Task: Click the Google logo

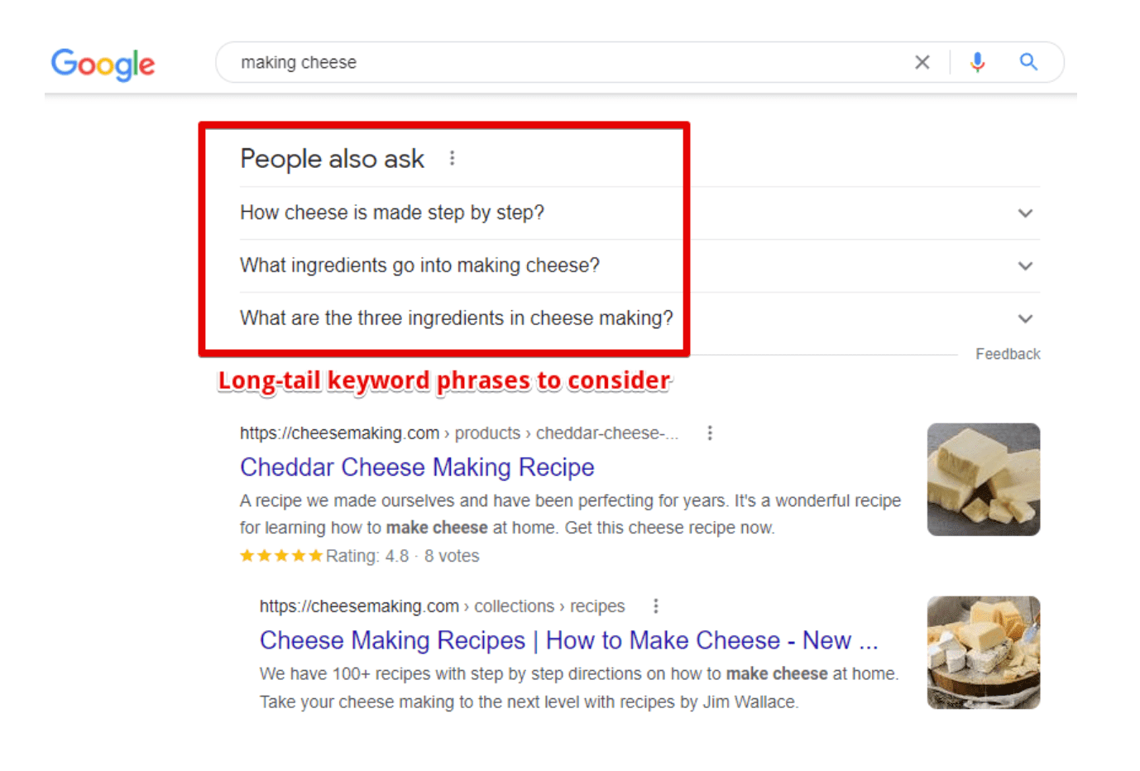Action: 103,64
